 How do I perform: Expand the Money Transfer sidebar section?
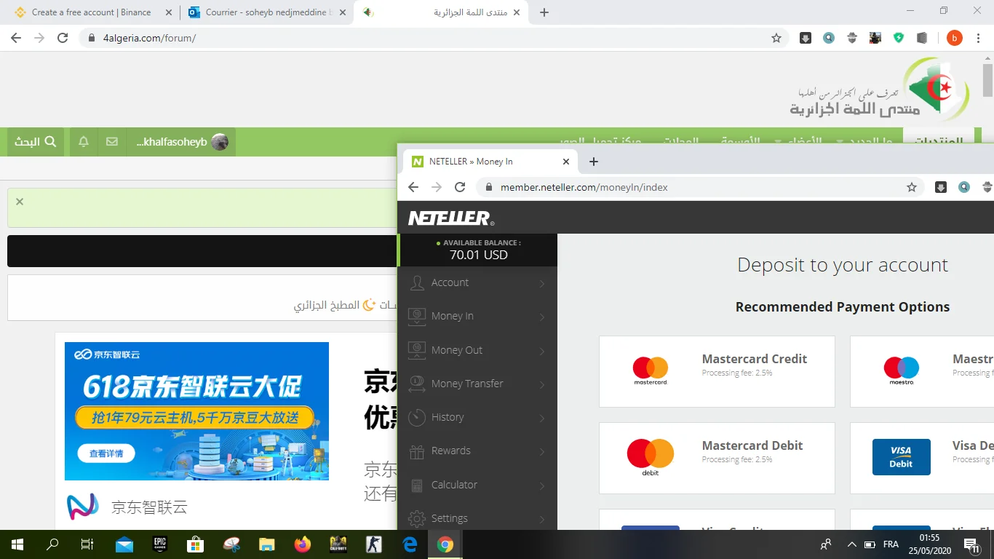477,384
